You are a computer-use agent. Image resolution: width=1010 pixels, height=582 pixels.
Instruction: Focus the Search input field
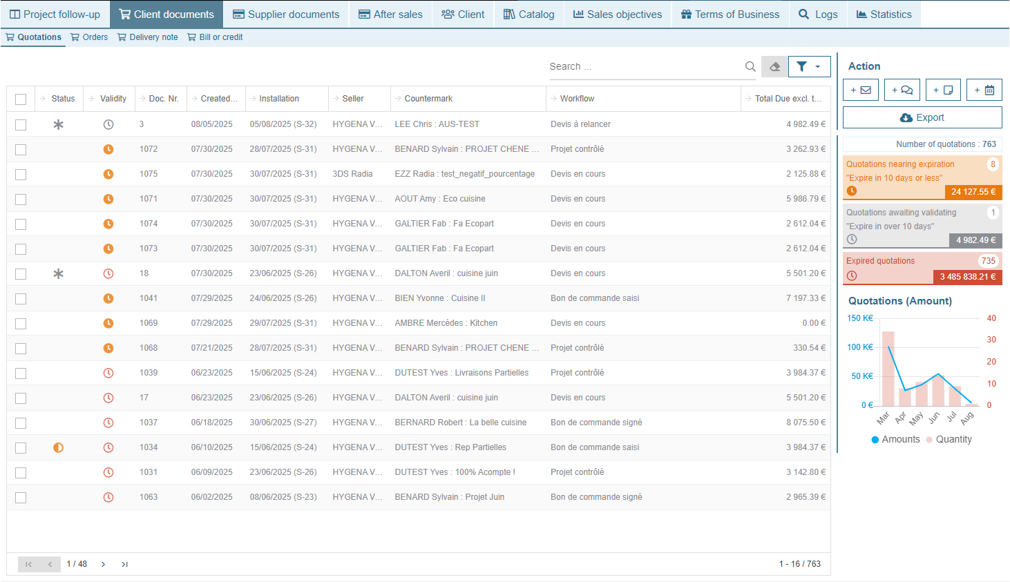642,67
